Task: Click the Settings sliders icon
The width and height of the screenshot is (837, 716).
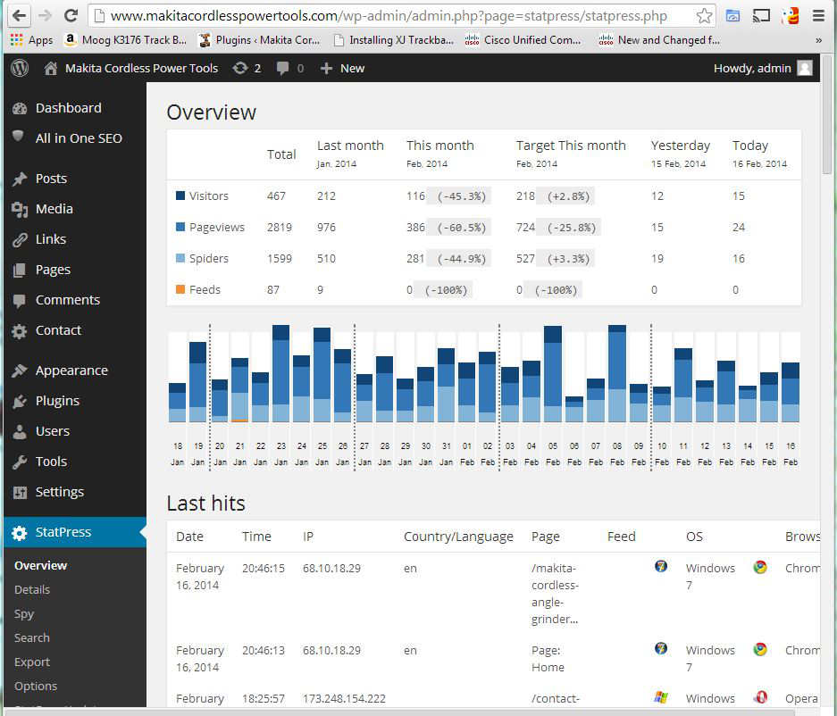Action: coord(20,493)
